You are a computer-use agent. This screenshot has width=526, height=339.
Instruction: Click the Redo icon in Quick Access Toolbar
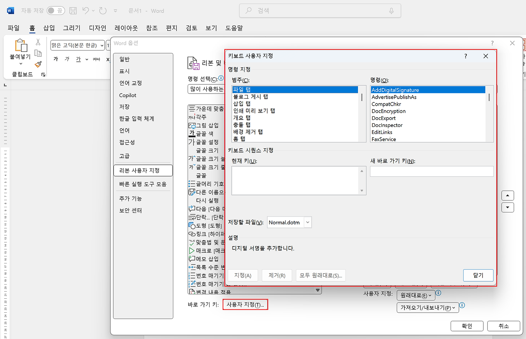(x=103, y=10)
